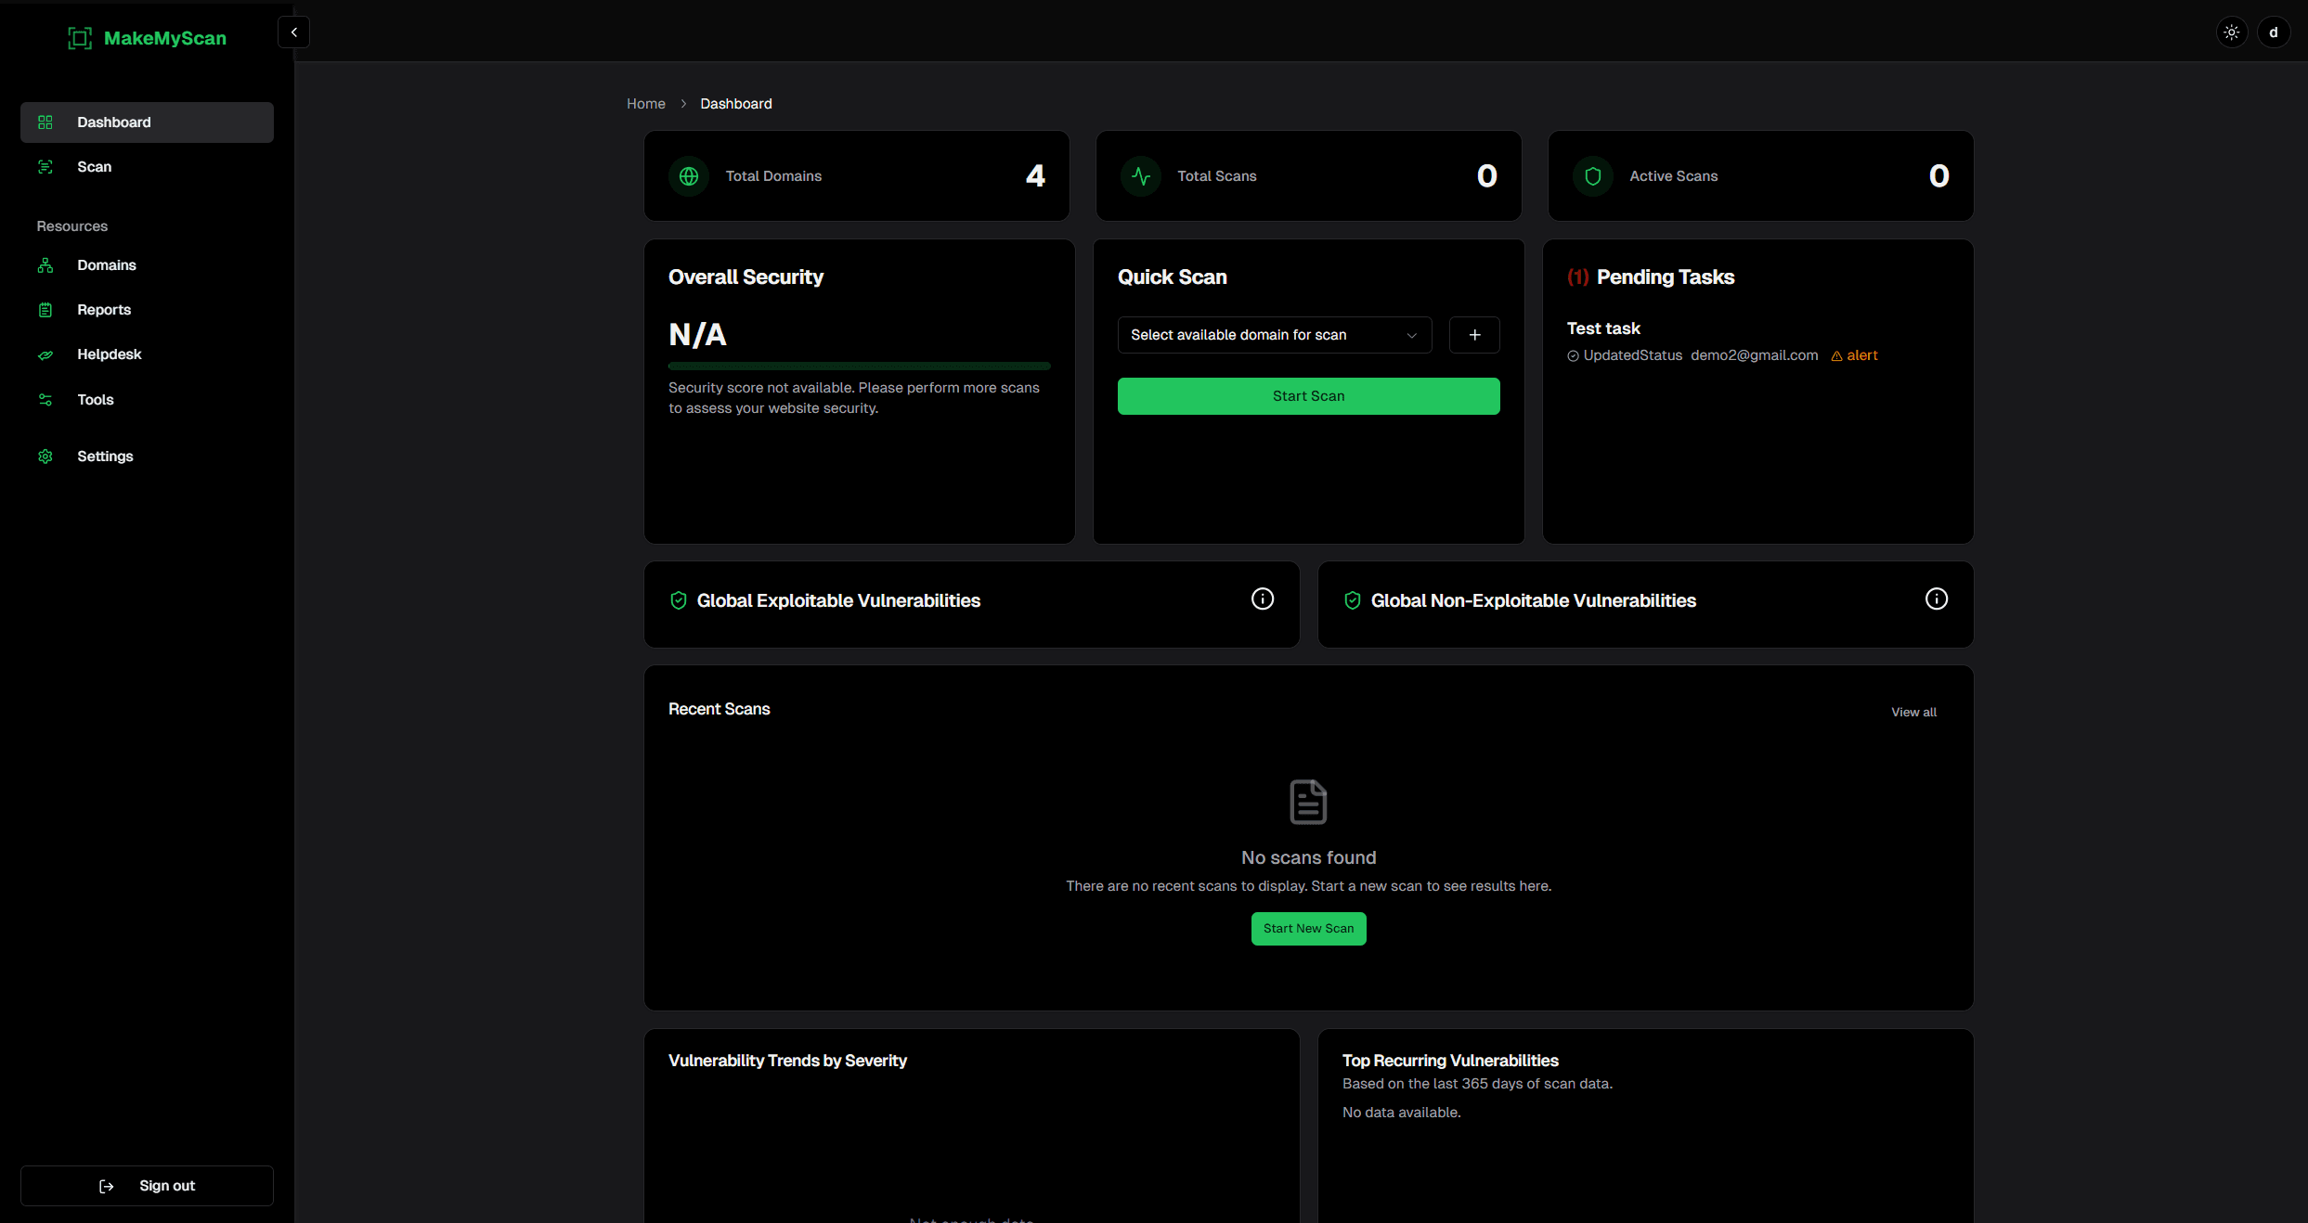The image size is (2308, 1223).
Task: Open Domains in the sidebar
Action: [147, 265]
